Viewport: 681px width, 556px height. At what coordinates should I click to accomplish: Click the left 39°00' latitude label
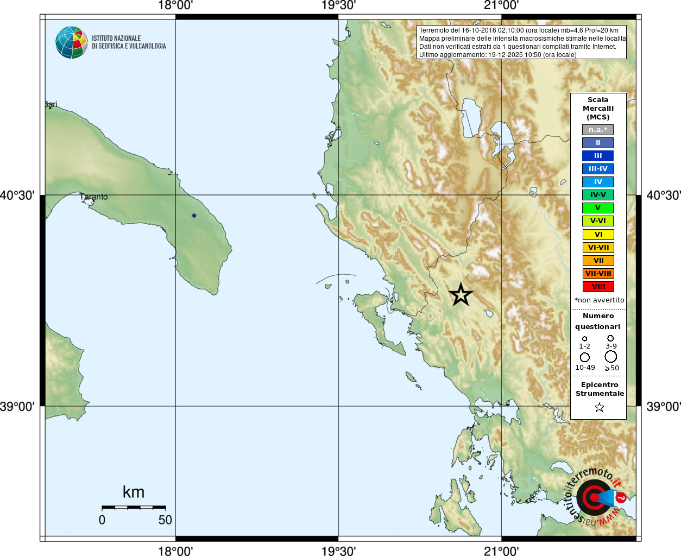18,407
